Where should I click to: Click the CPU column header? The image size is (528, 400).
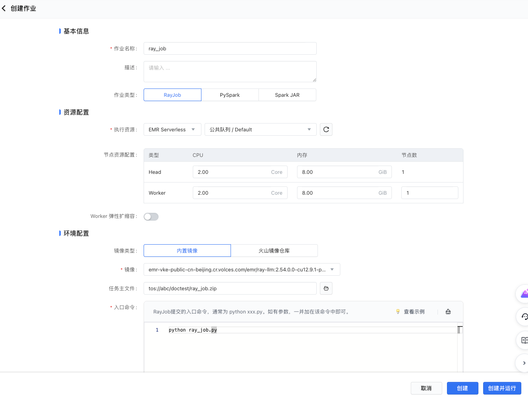[198, 155]
